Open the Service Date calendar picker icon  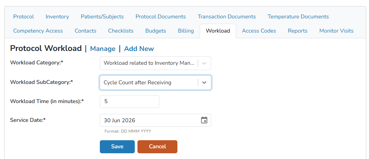click(x=204, y=120)
